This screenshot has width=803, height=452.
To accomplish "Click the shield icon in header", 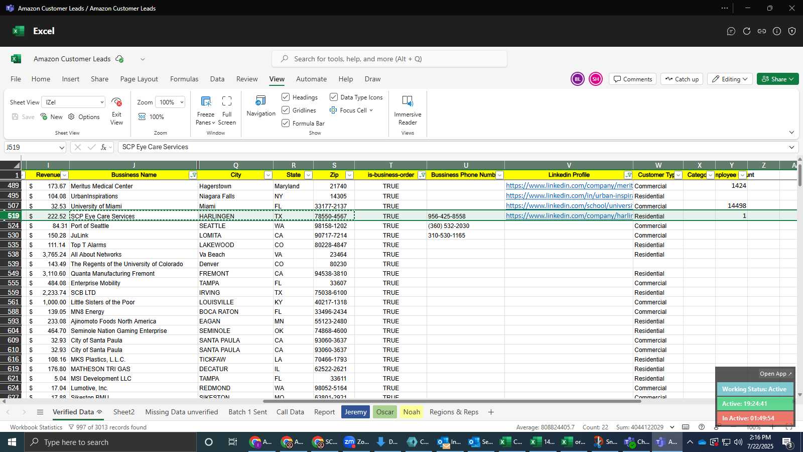I will pos(792,31).
